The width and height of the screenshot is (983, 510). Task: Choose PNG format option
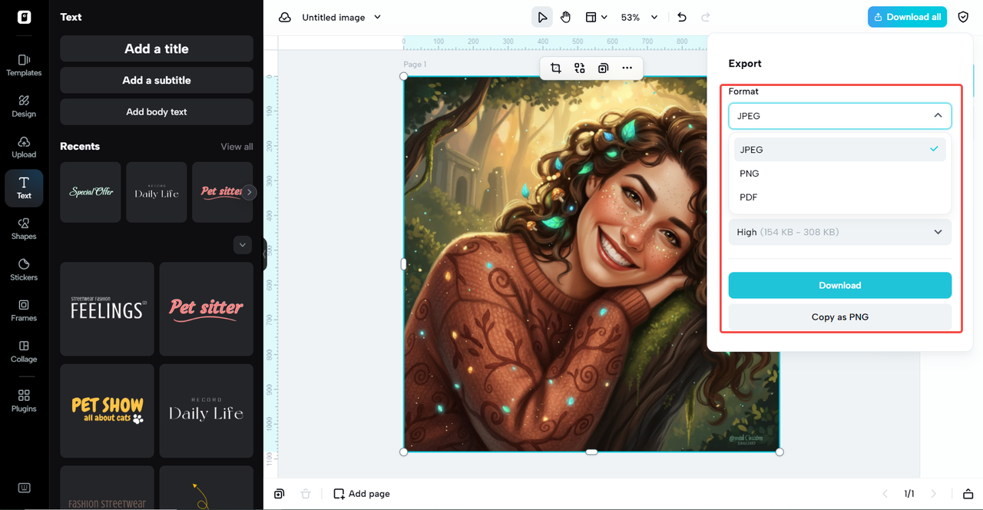coord(750,174)
